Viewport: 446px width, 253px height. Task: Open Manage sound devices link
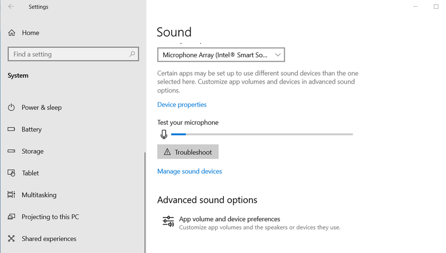(190, 172)
